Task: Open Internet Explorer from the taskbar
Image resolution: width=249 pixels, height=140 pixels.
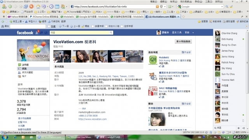Action: click(x=15, y=137)
